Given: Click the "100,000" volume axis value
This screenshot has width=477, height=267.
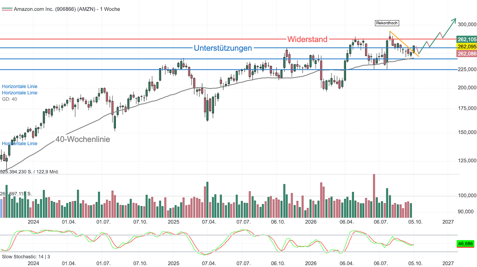Looking at the screenshot, I should coord(467,195).
